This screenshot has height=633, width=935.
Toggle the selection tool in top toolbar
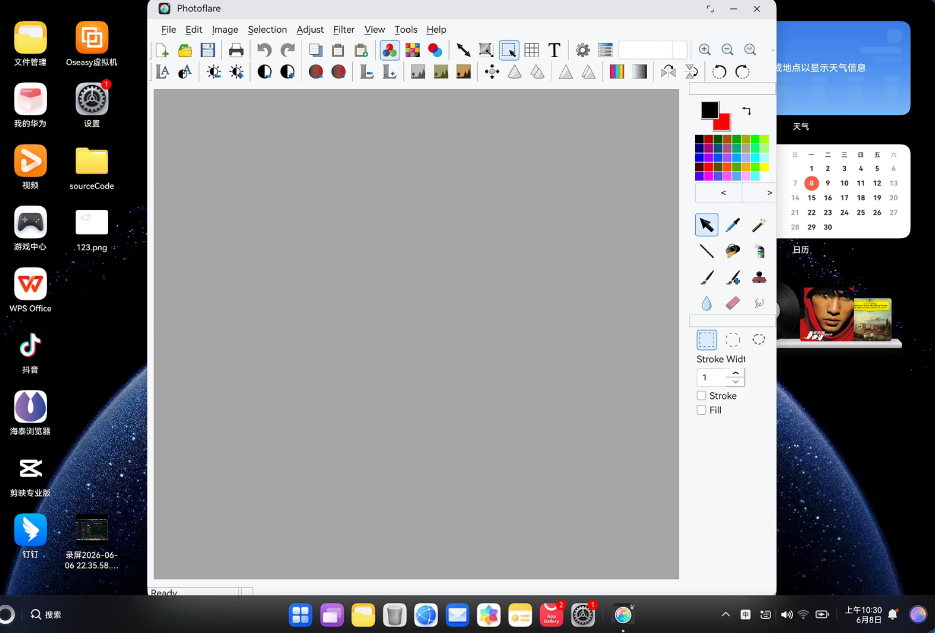509,50
